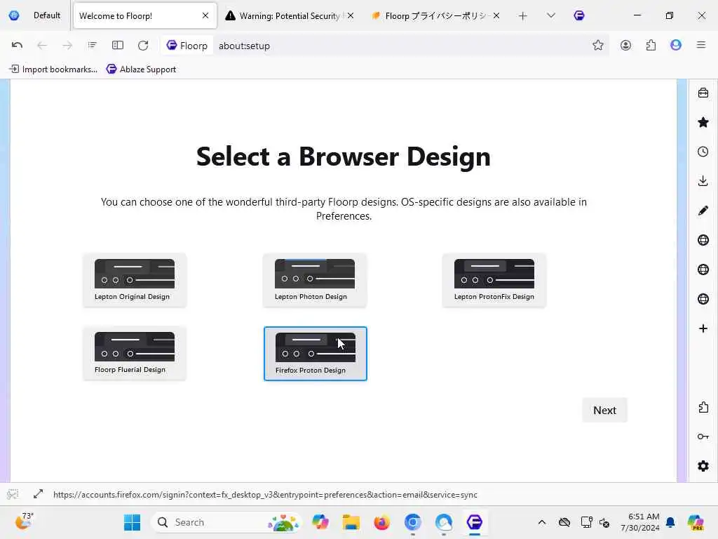This screenshot has height=539, width=718.
Task: Open the Windows Start menu
Action: [x=133, y=522]
